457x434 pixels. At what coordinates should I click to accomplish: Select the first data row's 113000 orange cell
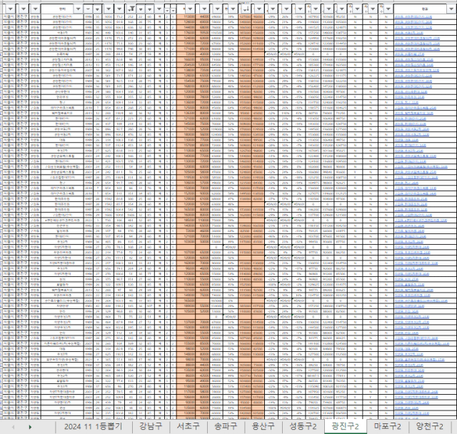tap(186, 17)
